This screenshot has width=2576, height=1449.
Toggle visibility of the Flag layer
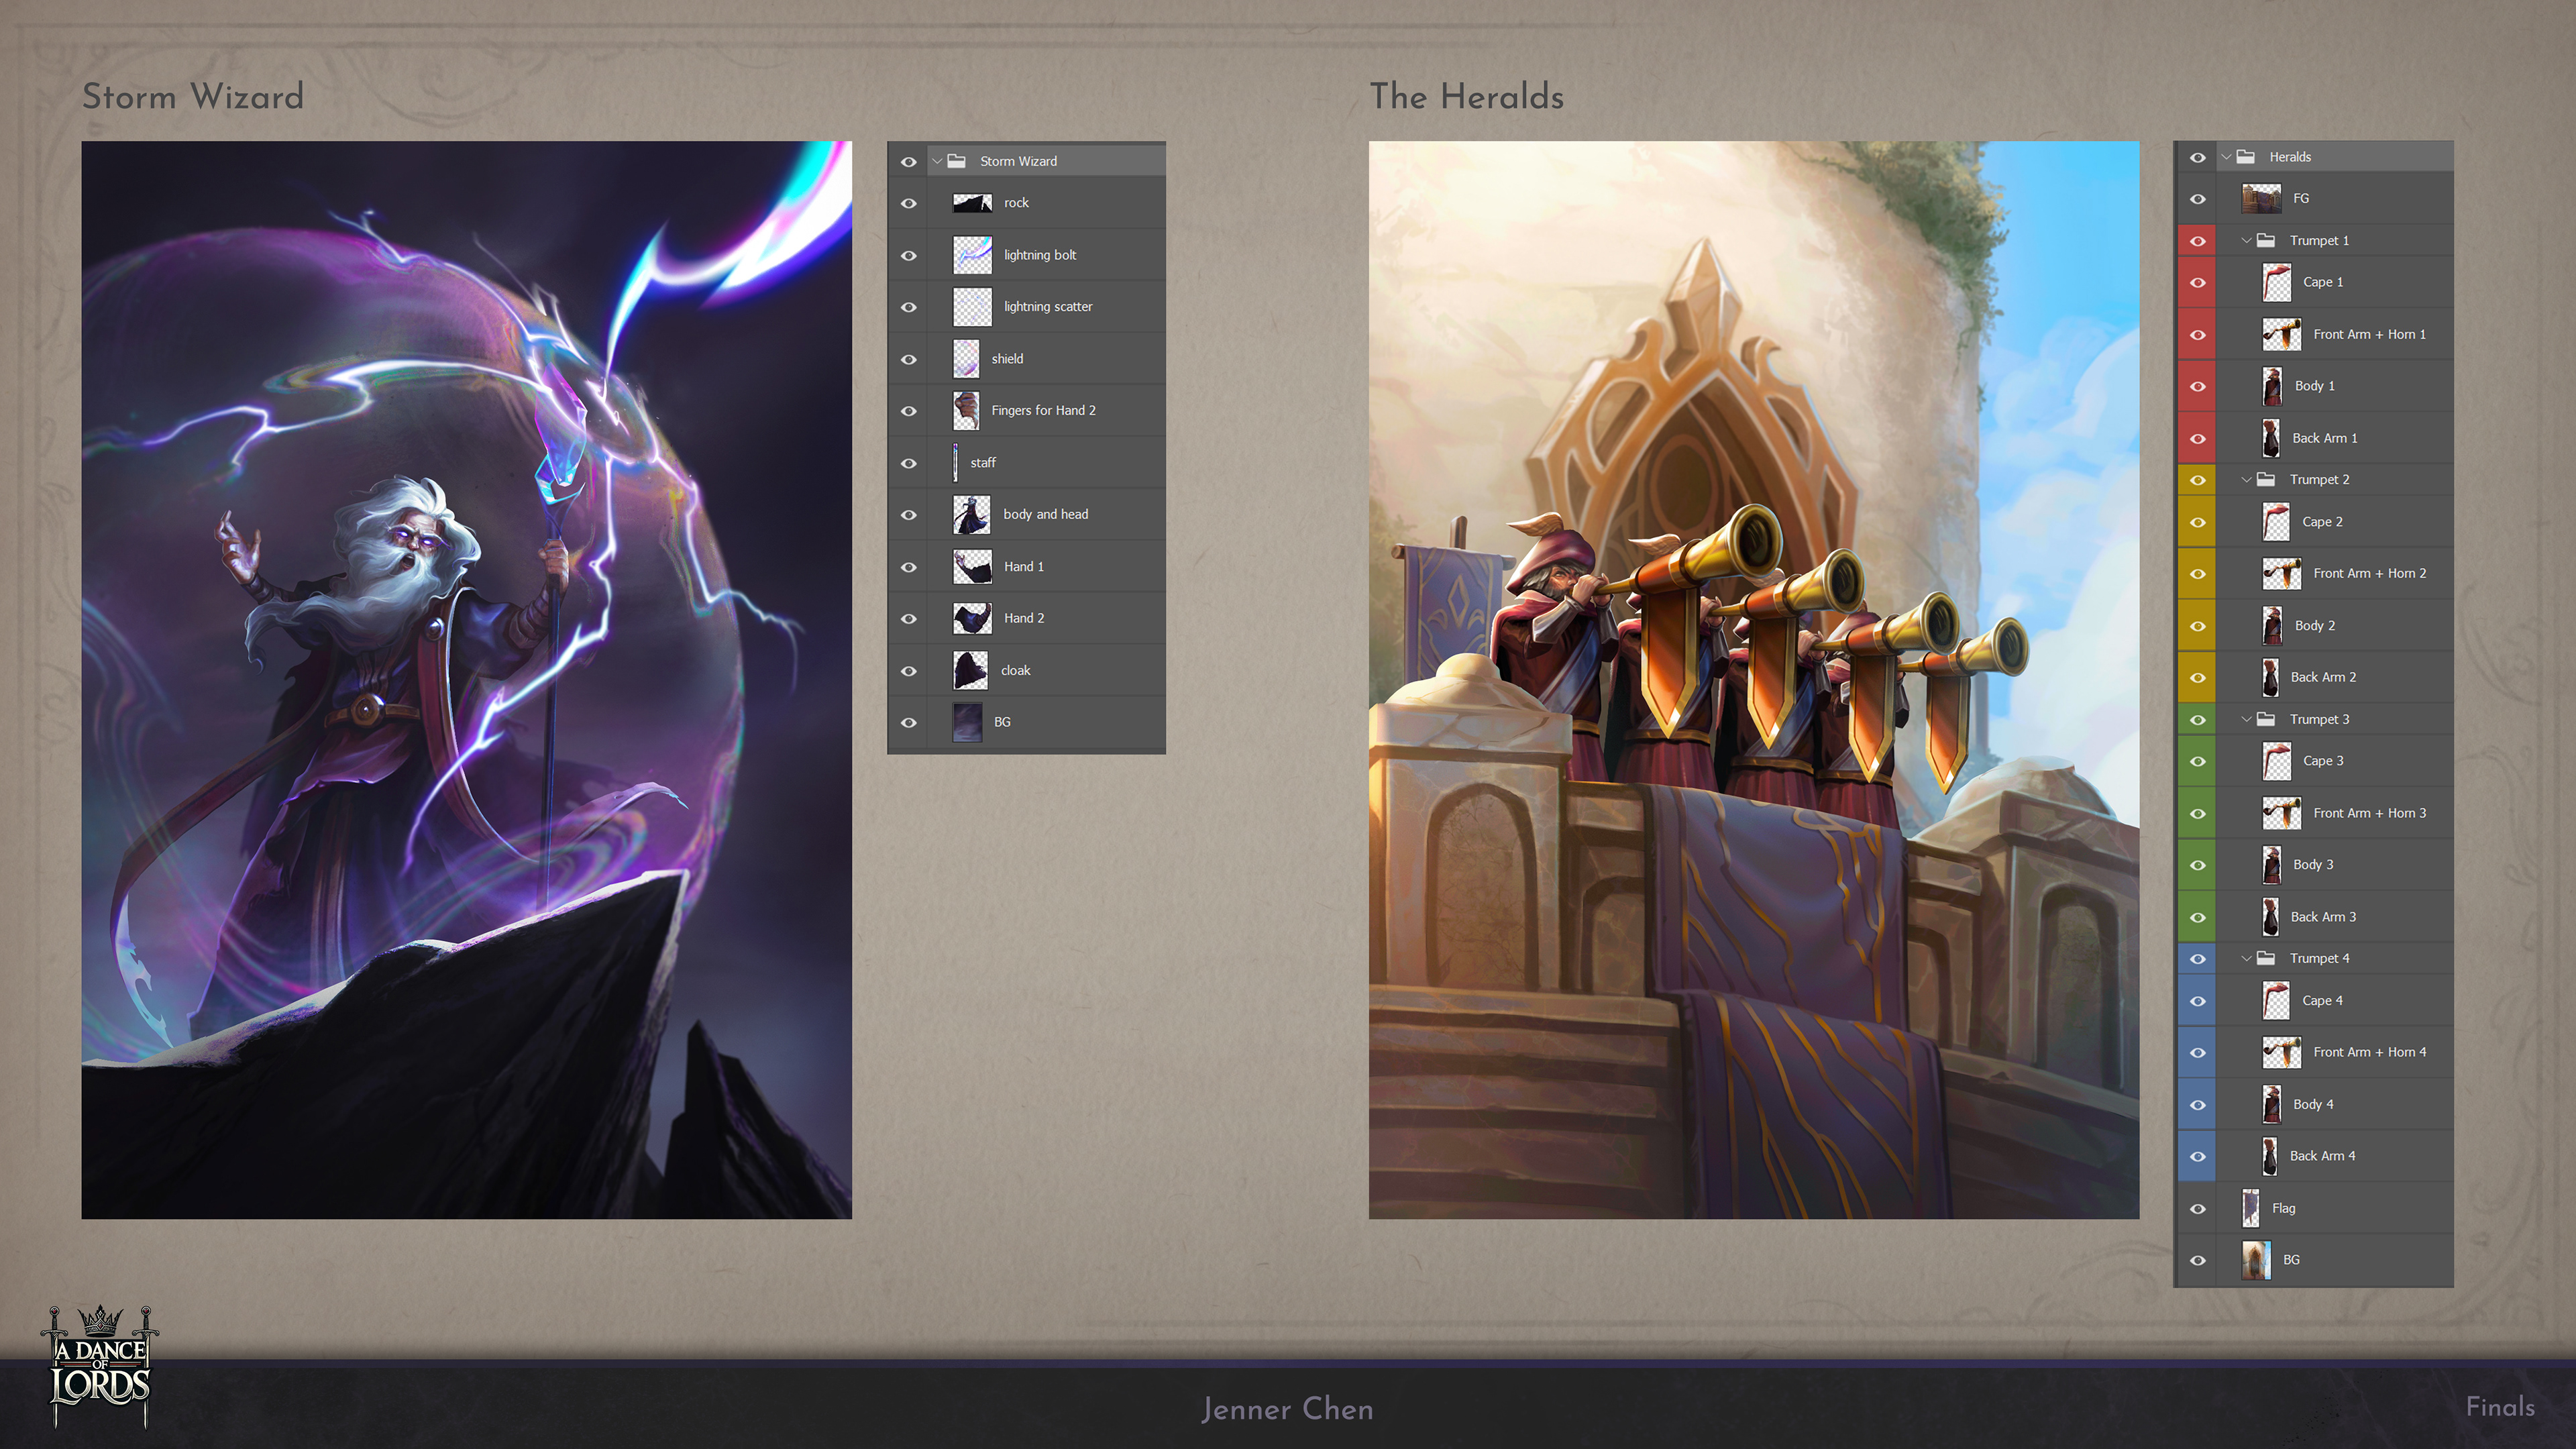point(2197,1208)
